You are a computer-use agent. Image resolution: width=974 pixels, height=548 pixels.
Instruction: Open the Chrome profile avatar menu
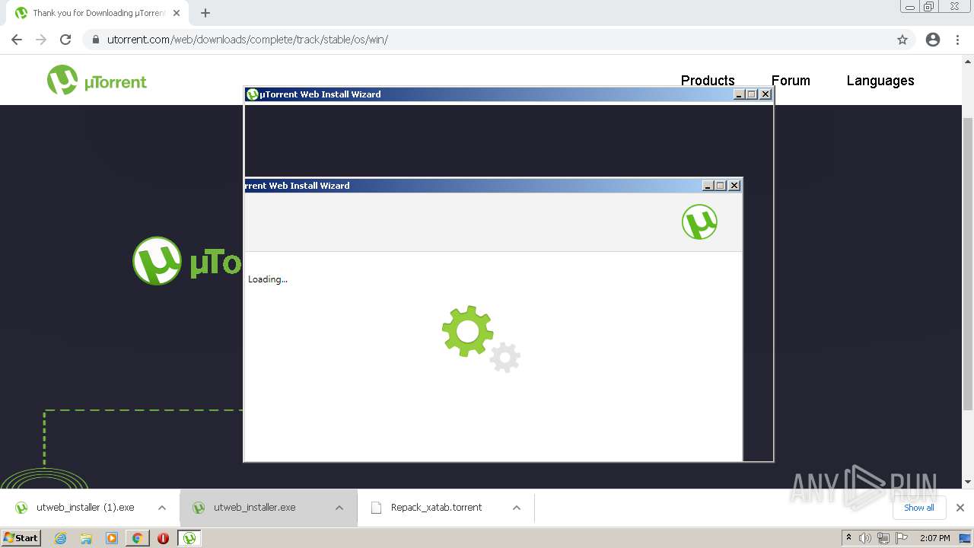[x=933, y=40]
